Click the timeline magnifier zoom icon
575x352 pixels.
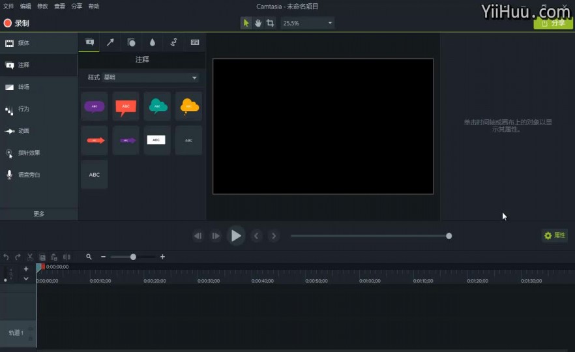pos(89,257)
